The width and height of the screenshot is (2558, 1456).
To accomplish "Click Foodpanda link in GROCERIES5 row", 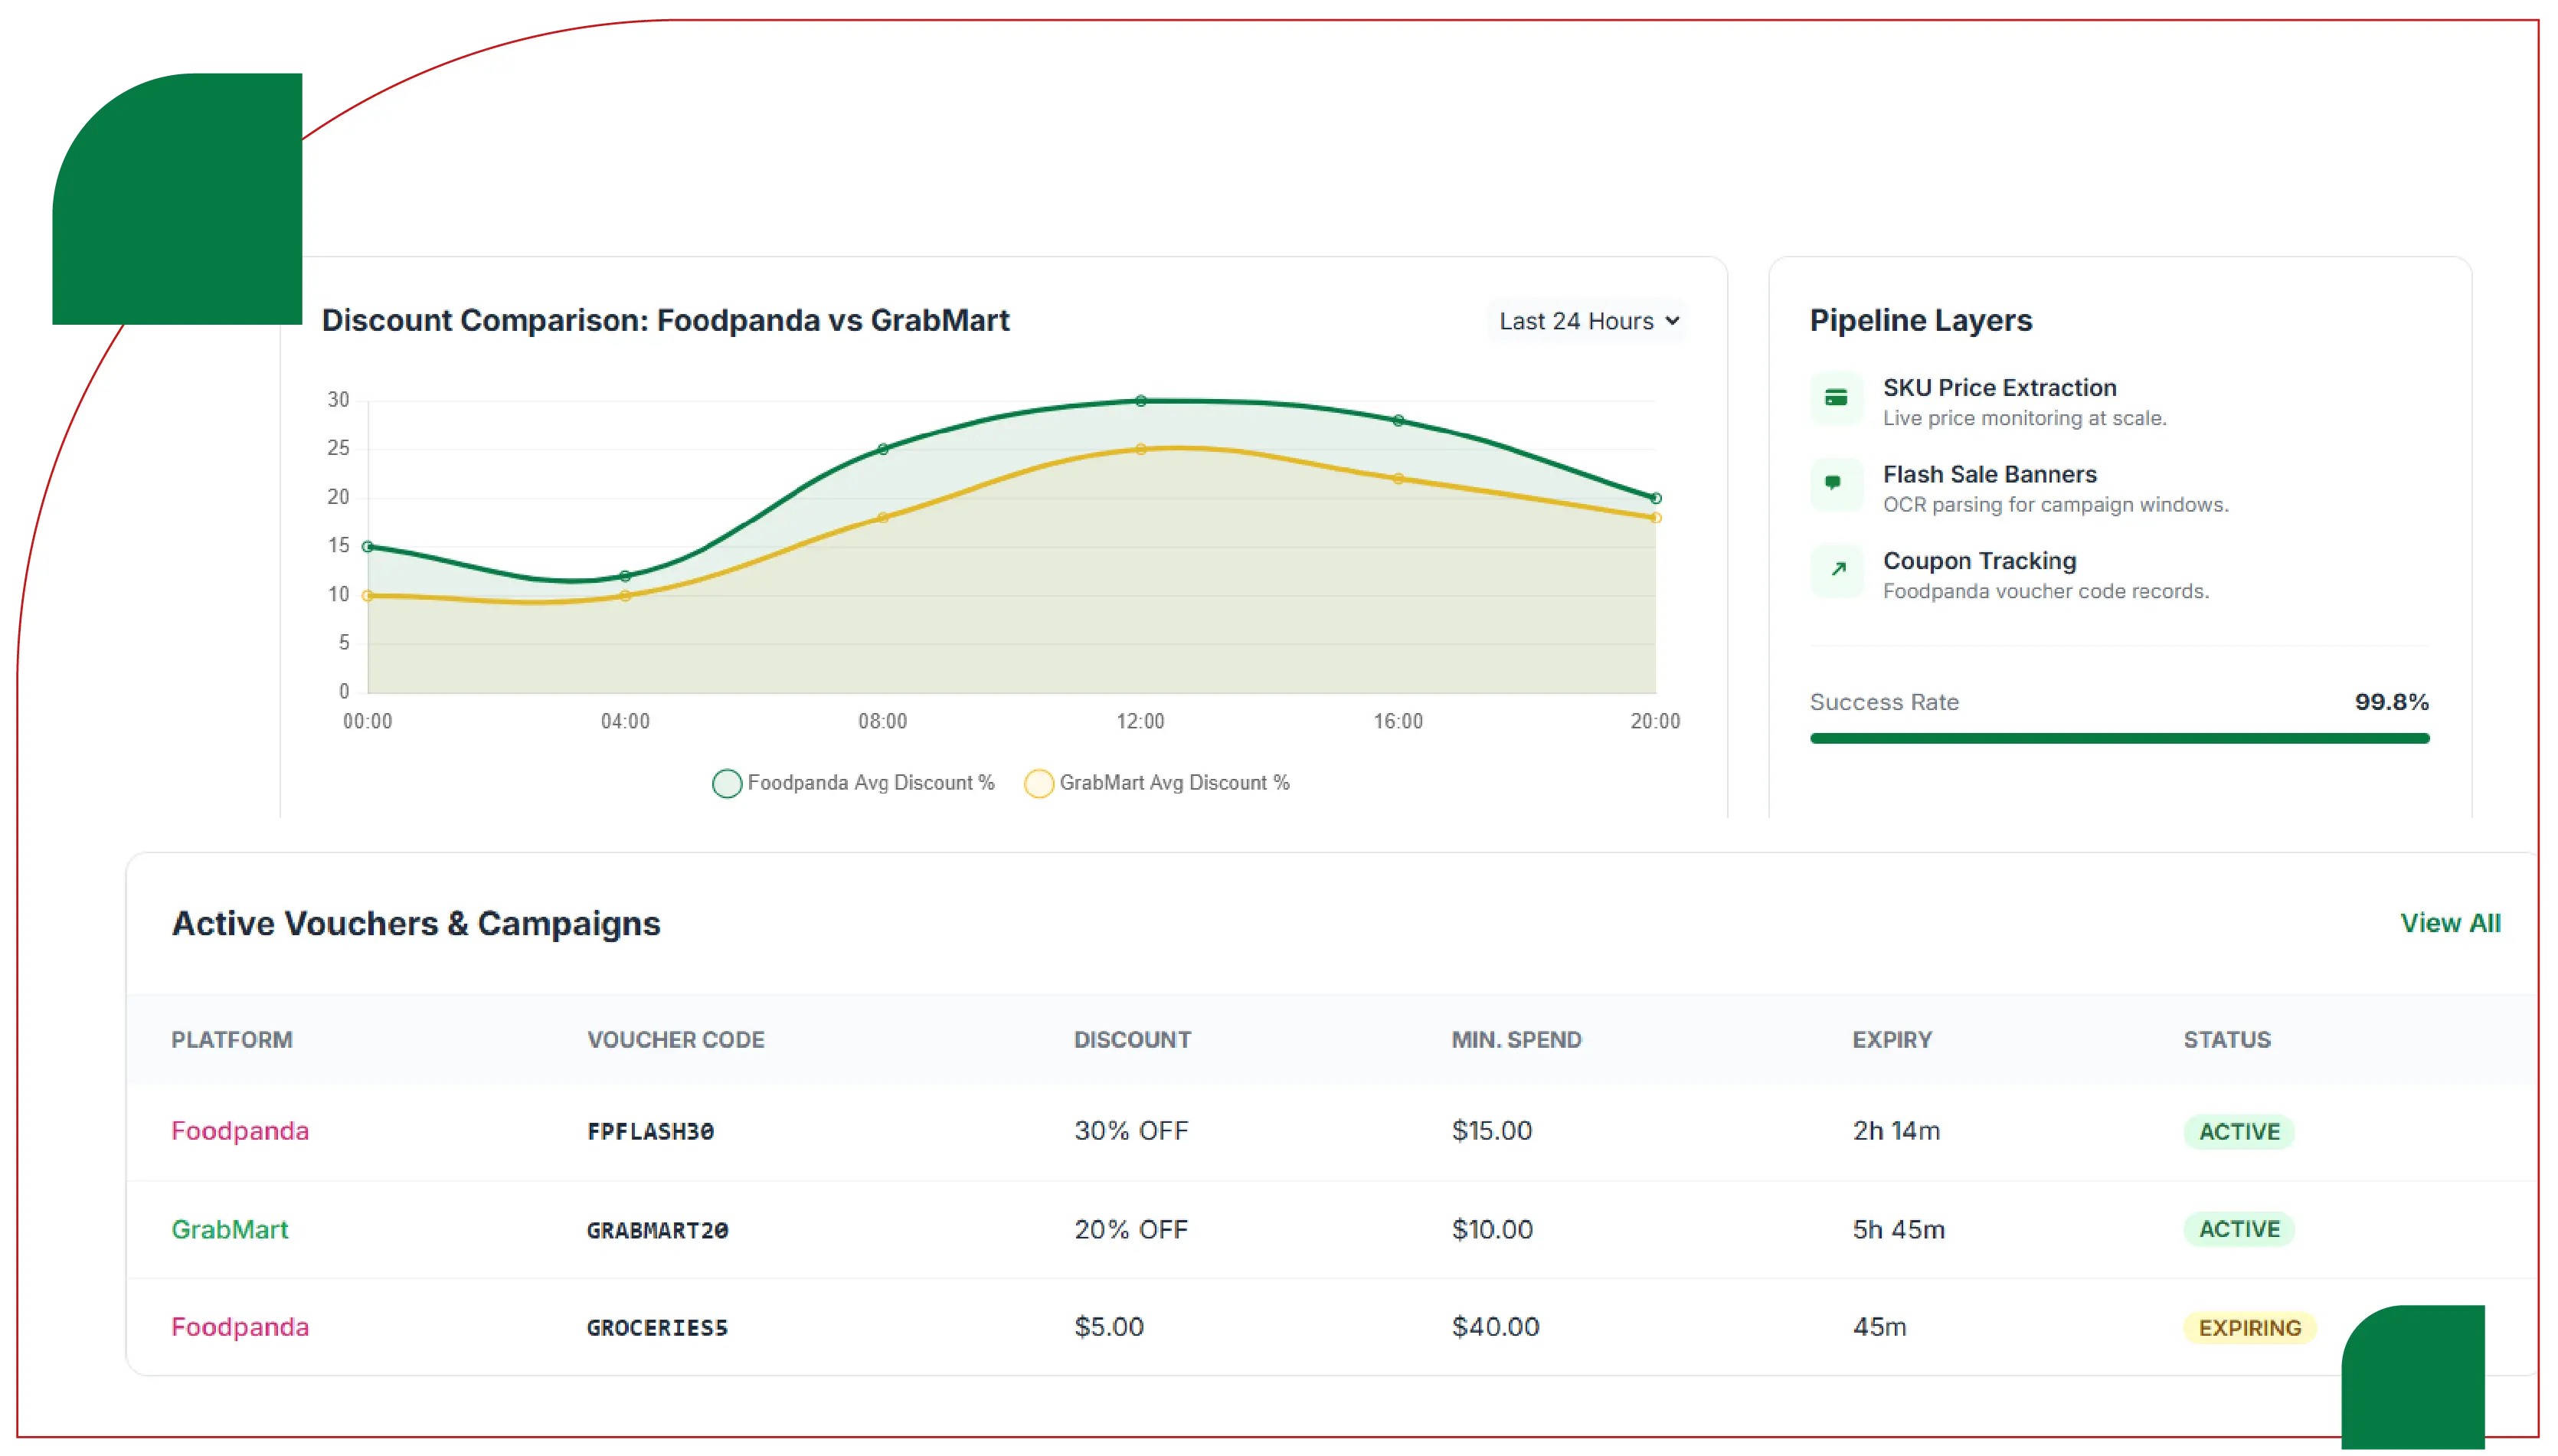I will coord(240,1327).
